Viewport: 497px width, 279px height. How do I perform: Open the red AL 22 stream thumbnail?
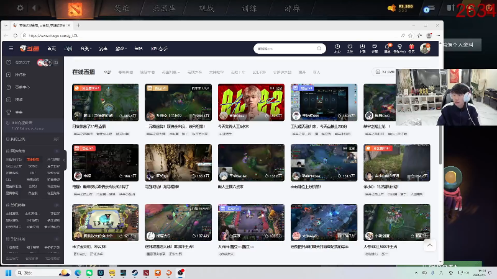251,102
